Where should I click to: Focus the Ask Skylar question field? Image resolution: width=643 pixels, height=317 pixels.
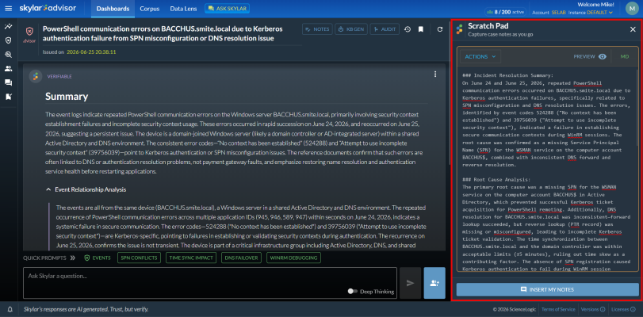coord(210,283)
